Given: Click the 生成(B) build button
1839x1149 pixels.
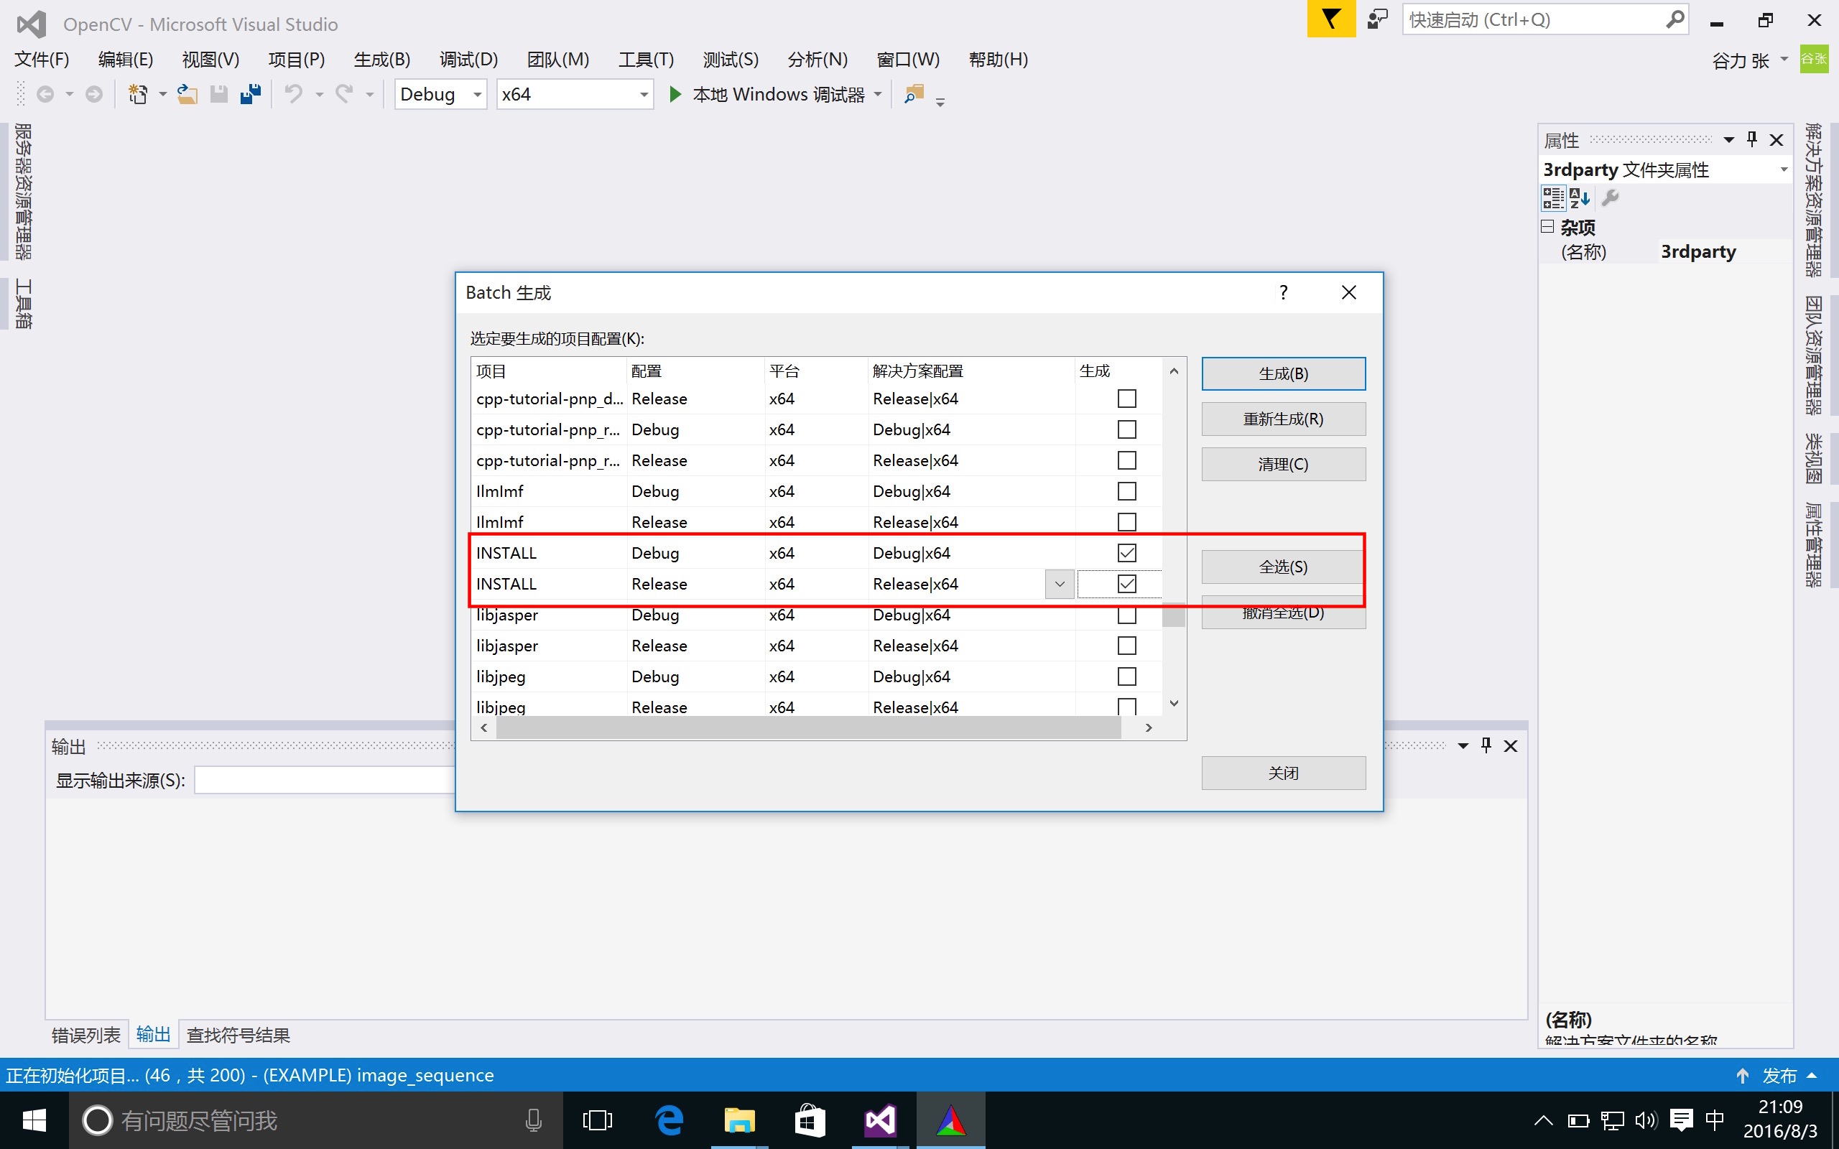Looking at the screenshot, I should click(x=1283, y=374).
